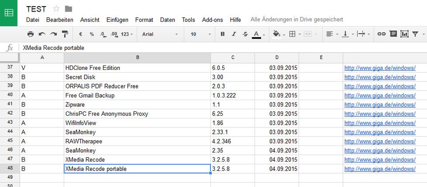
Task: Select version cell '2.33.1'
Action: tap(233, 132)
